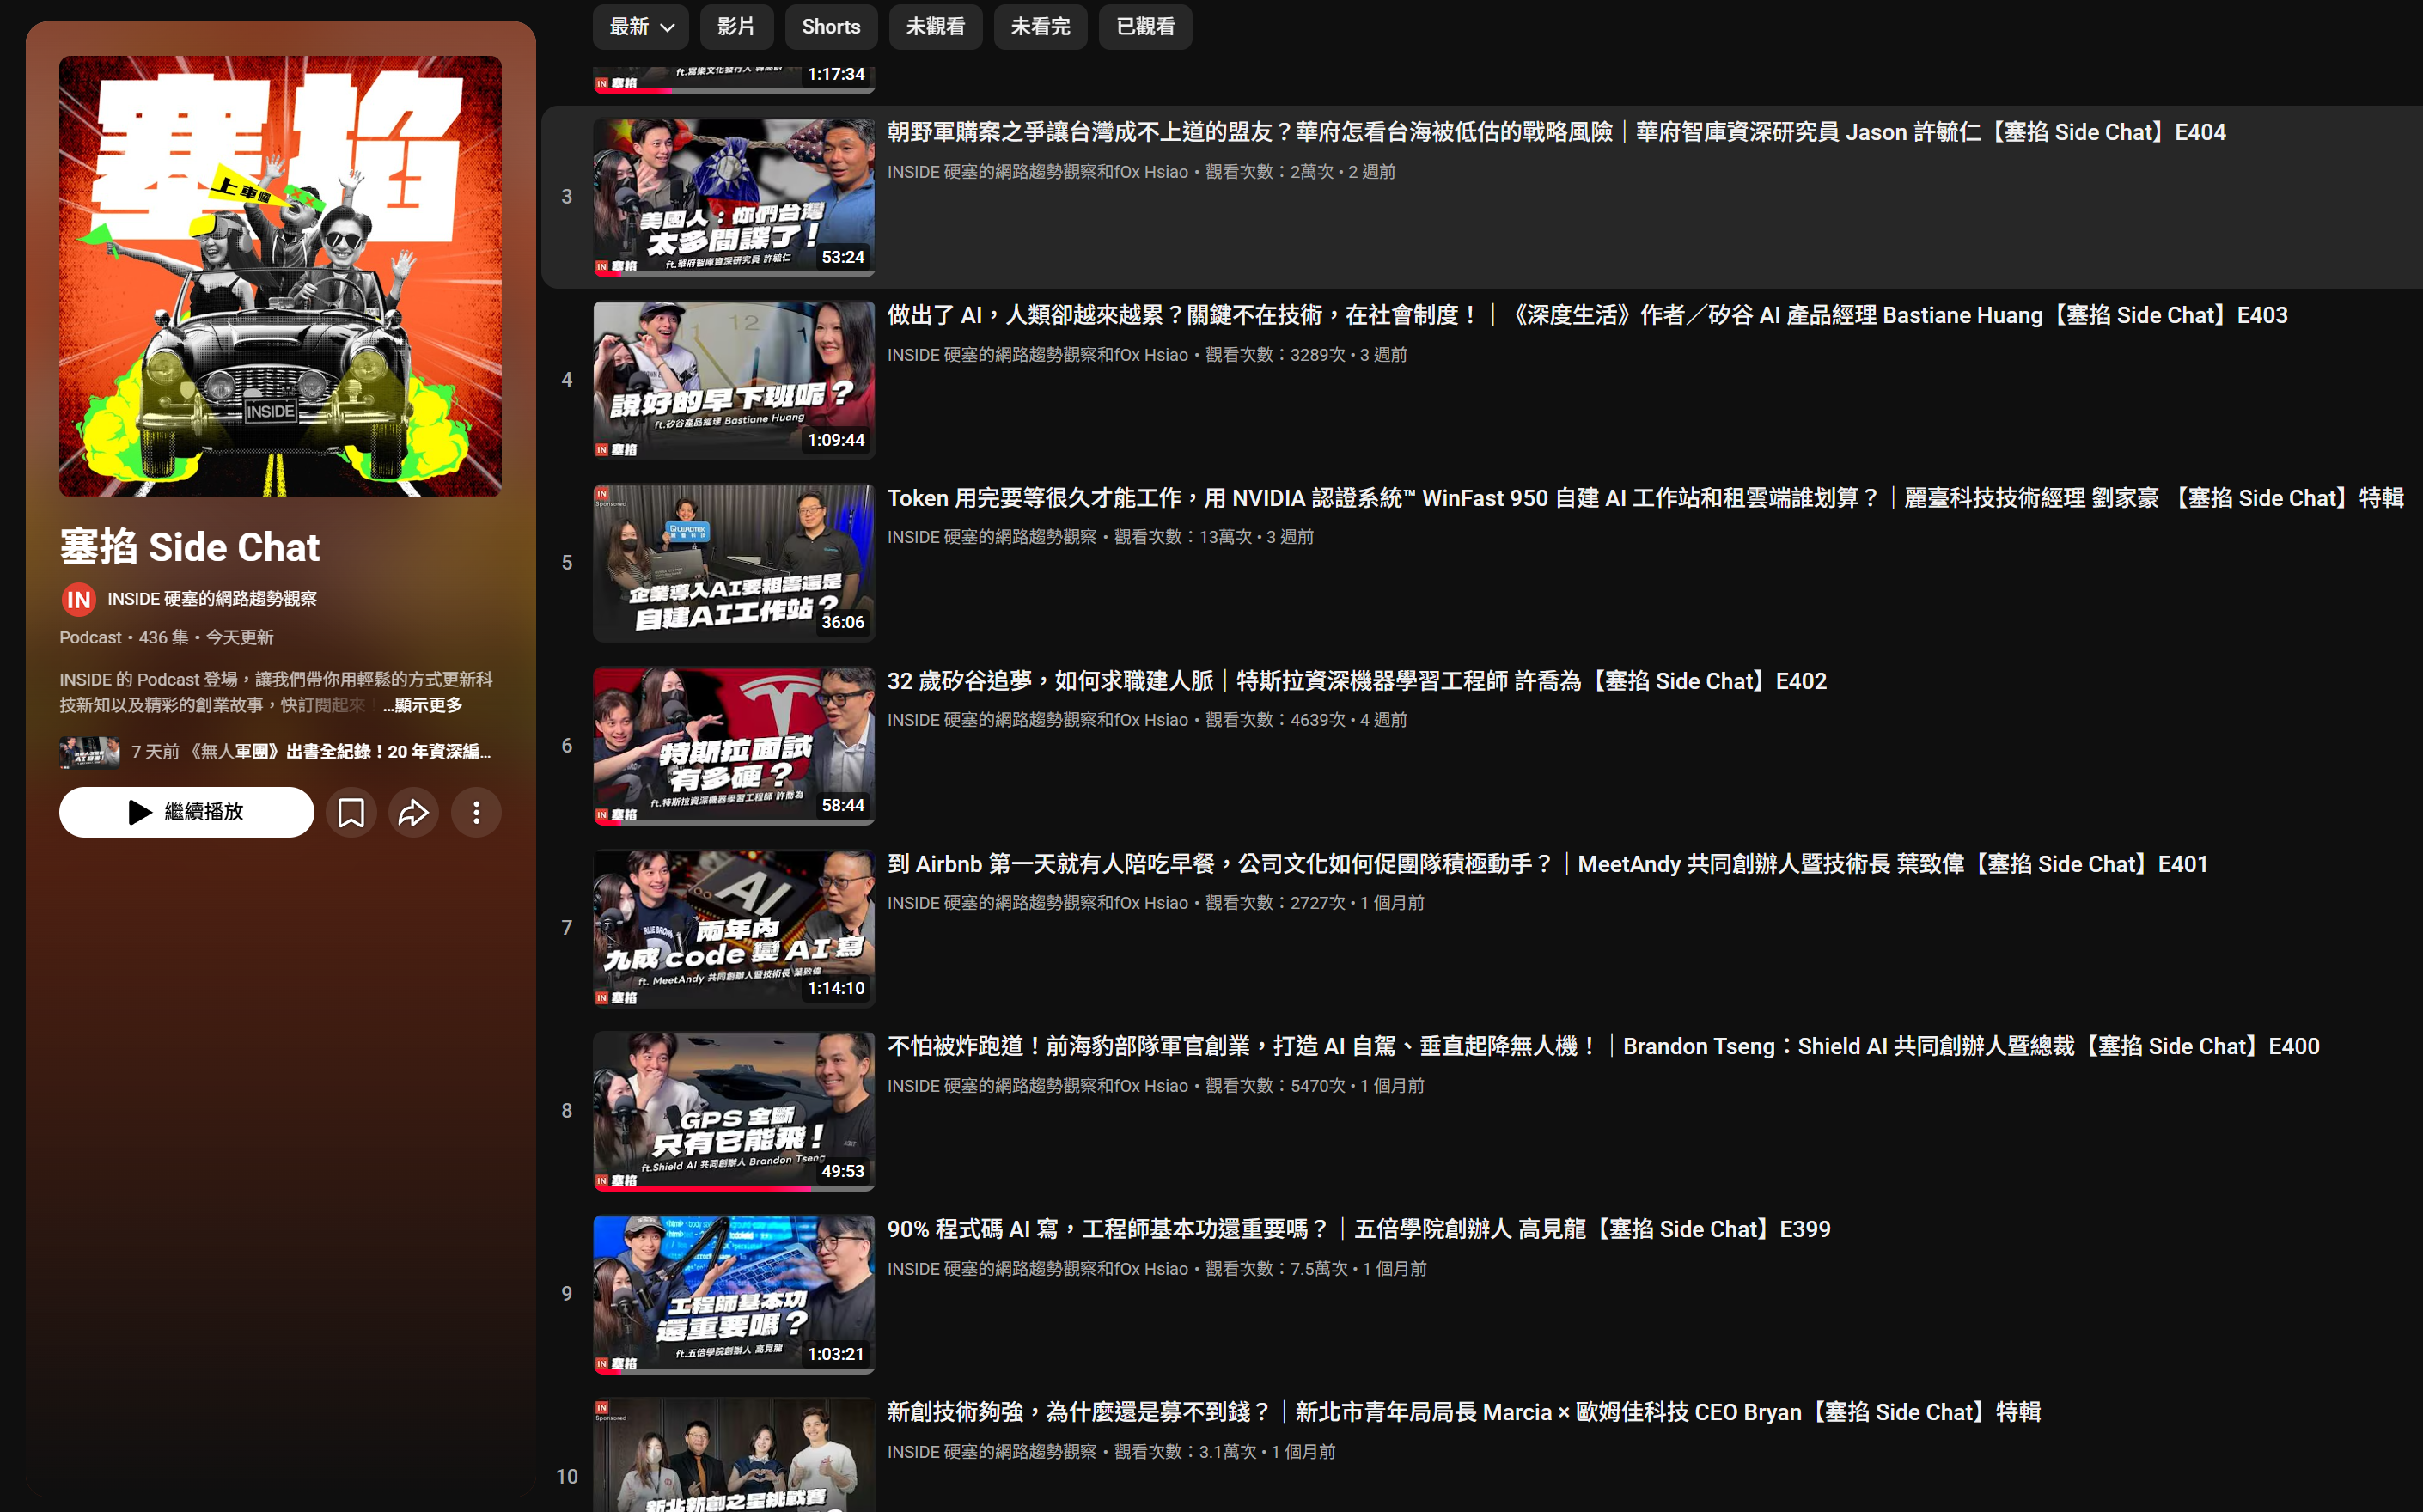Click the 'Podcast • 436 集 • 今天更新' text
Viewport: 2423px width, 1512px height.
click(x=166, y=638)
